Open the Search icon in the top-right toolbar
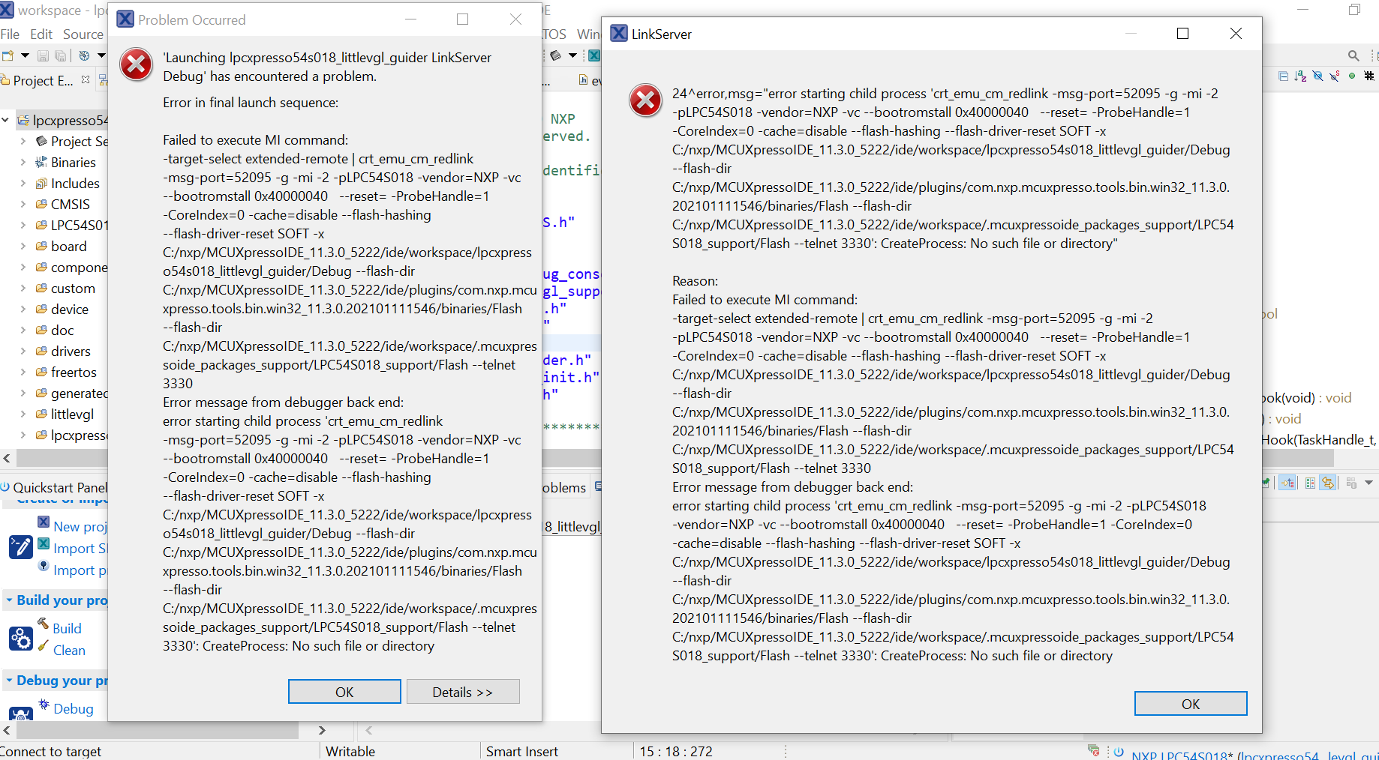The width and height of the screenshot is (1379, 760). click(x=1353, y=55)
